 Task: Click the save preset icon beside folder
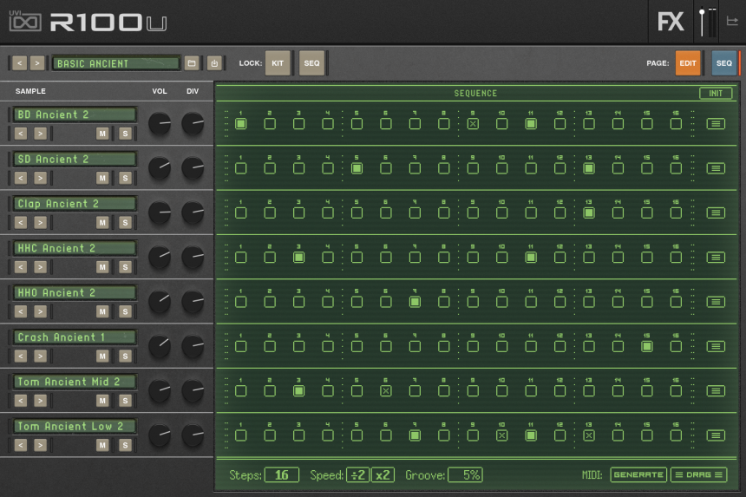pyautogui.click(x=214, y=63)
